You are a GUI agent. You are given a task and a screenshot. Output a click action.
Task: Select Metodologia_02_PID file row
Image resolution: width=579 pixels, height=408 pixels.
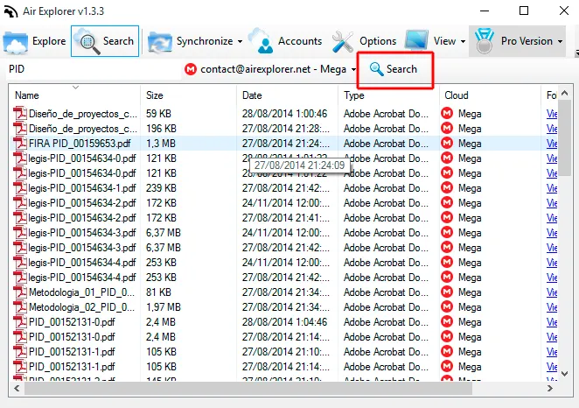click(x=81, y=307)
